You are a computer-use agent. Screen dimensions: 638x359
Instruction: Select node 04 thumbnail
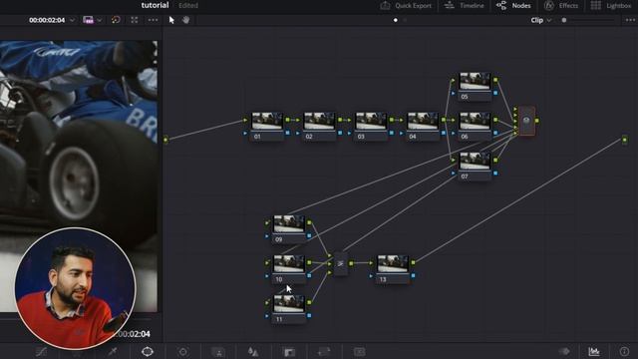point(423,122)
